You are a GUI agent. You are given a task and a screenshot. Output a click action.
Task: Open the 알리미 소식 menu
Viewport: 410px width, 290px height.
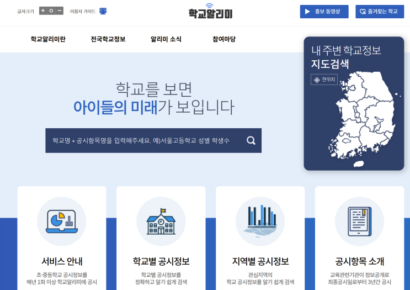pyautogui.click(x=166, y=39)
